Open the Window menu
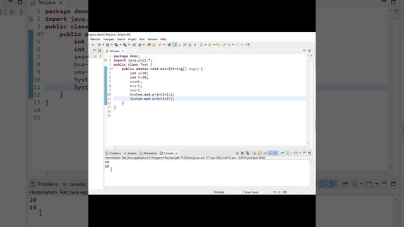The image size is (404, 227). click(152, 39)
